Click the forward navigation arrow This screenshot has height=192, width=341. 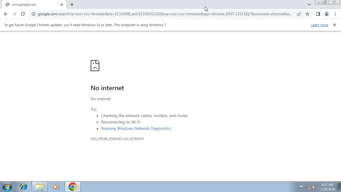14,14
